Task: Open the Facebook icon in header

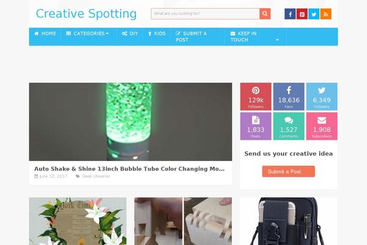Action: [x=290, y=14]
